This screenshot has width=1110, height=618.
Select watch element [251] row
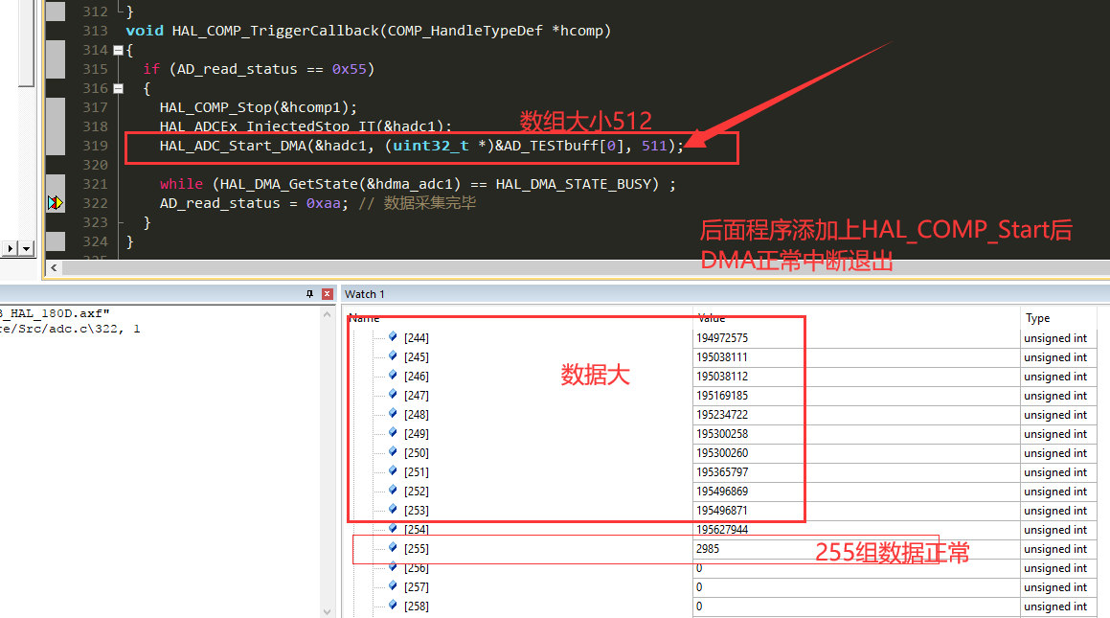click(x=718, y=471)
